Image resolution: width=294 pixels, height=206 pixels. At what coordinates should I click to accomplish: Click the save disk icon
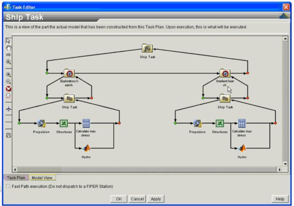click(9, 135)
